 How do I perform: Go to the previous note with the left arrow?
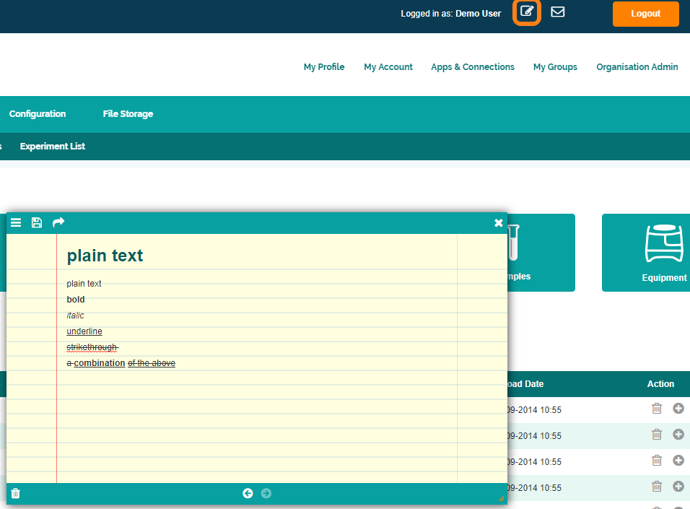[x=248, y=493]
